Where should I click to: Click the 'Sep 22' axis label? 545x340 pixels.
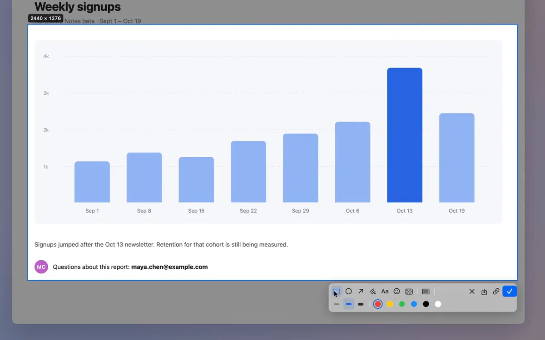pos(248,211)
